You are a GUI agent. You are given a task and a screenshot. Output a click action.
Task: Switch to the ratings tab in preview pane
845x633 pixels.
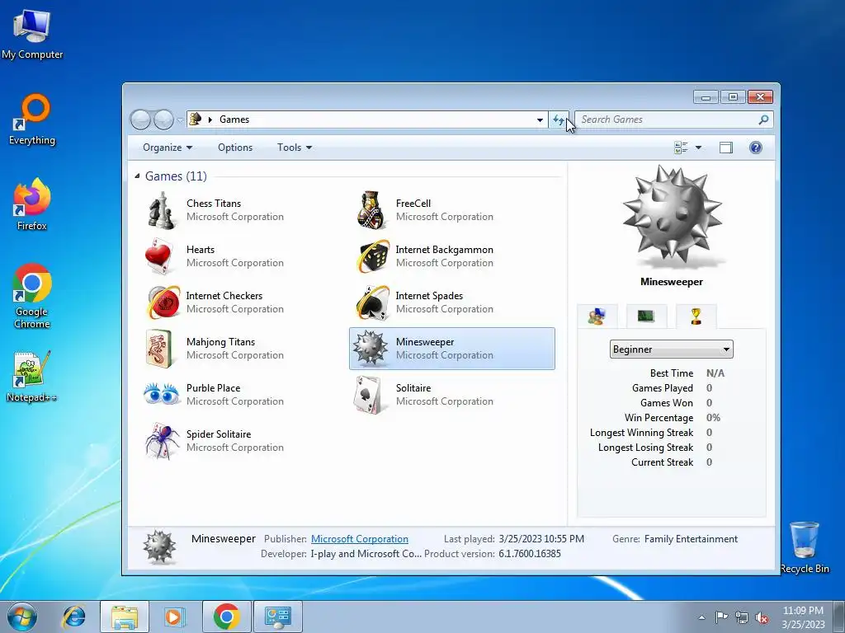pyautogui.click(x=597, y=316)
